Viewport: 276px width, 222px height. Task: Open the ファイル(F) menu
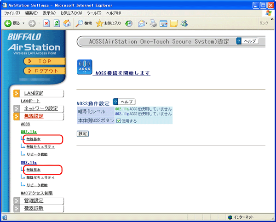(x=12, y=13)
